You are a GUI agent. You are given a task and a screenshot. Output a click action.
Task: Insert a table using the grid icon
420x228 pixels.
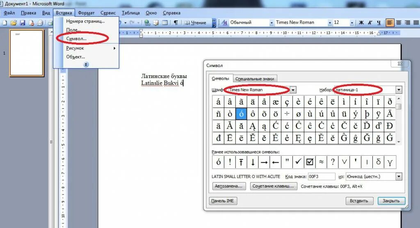point(165,23)
